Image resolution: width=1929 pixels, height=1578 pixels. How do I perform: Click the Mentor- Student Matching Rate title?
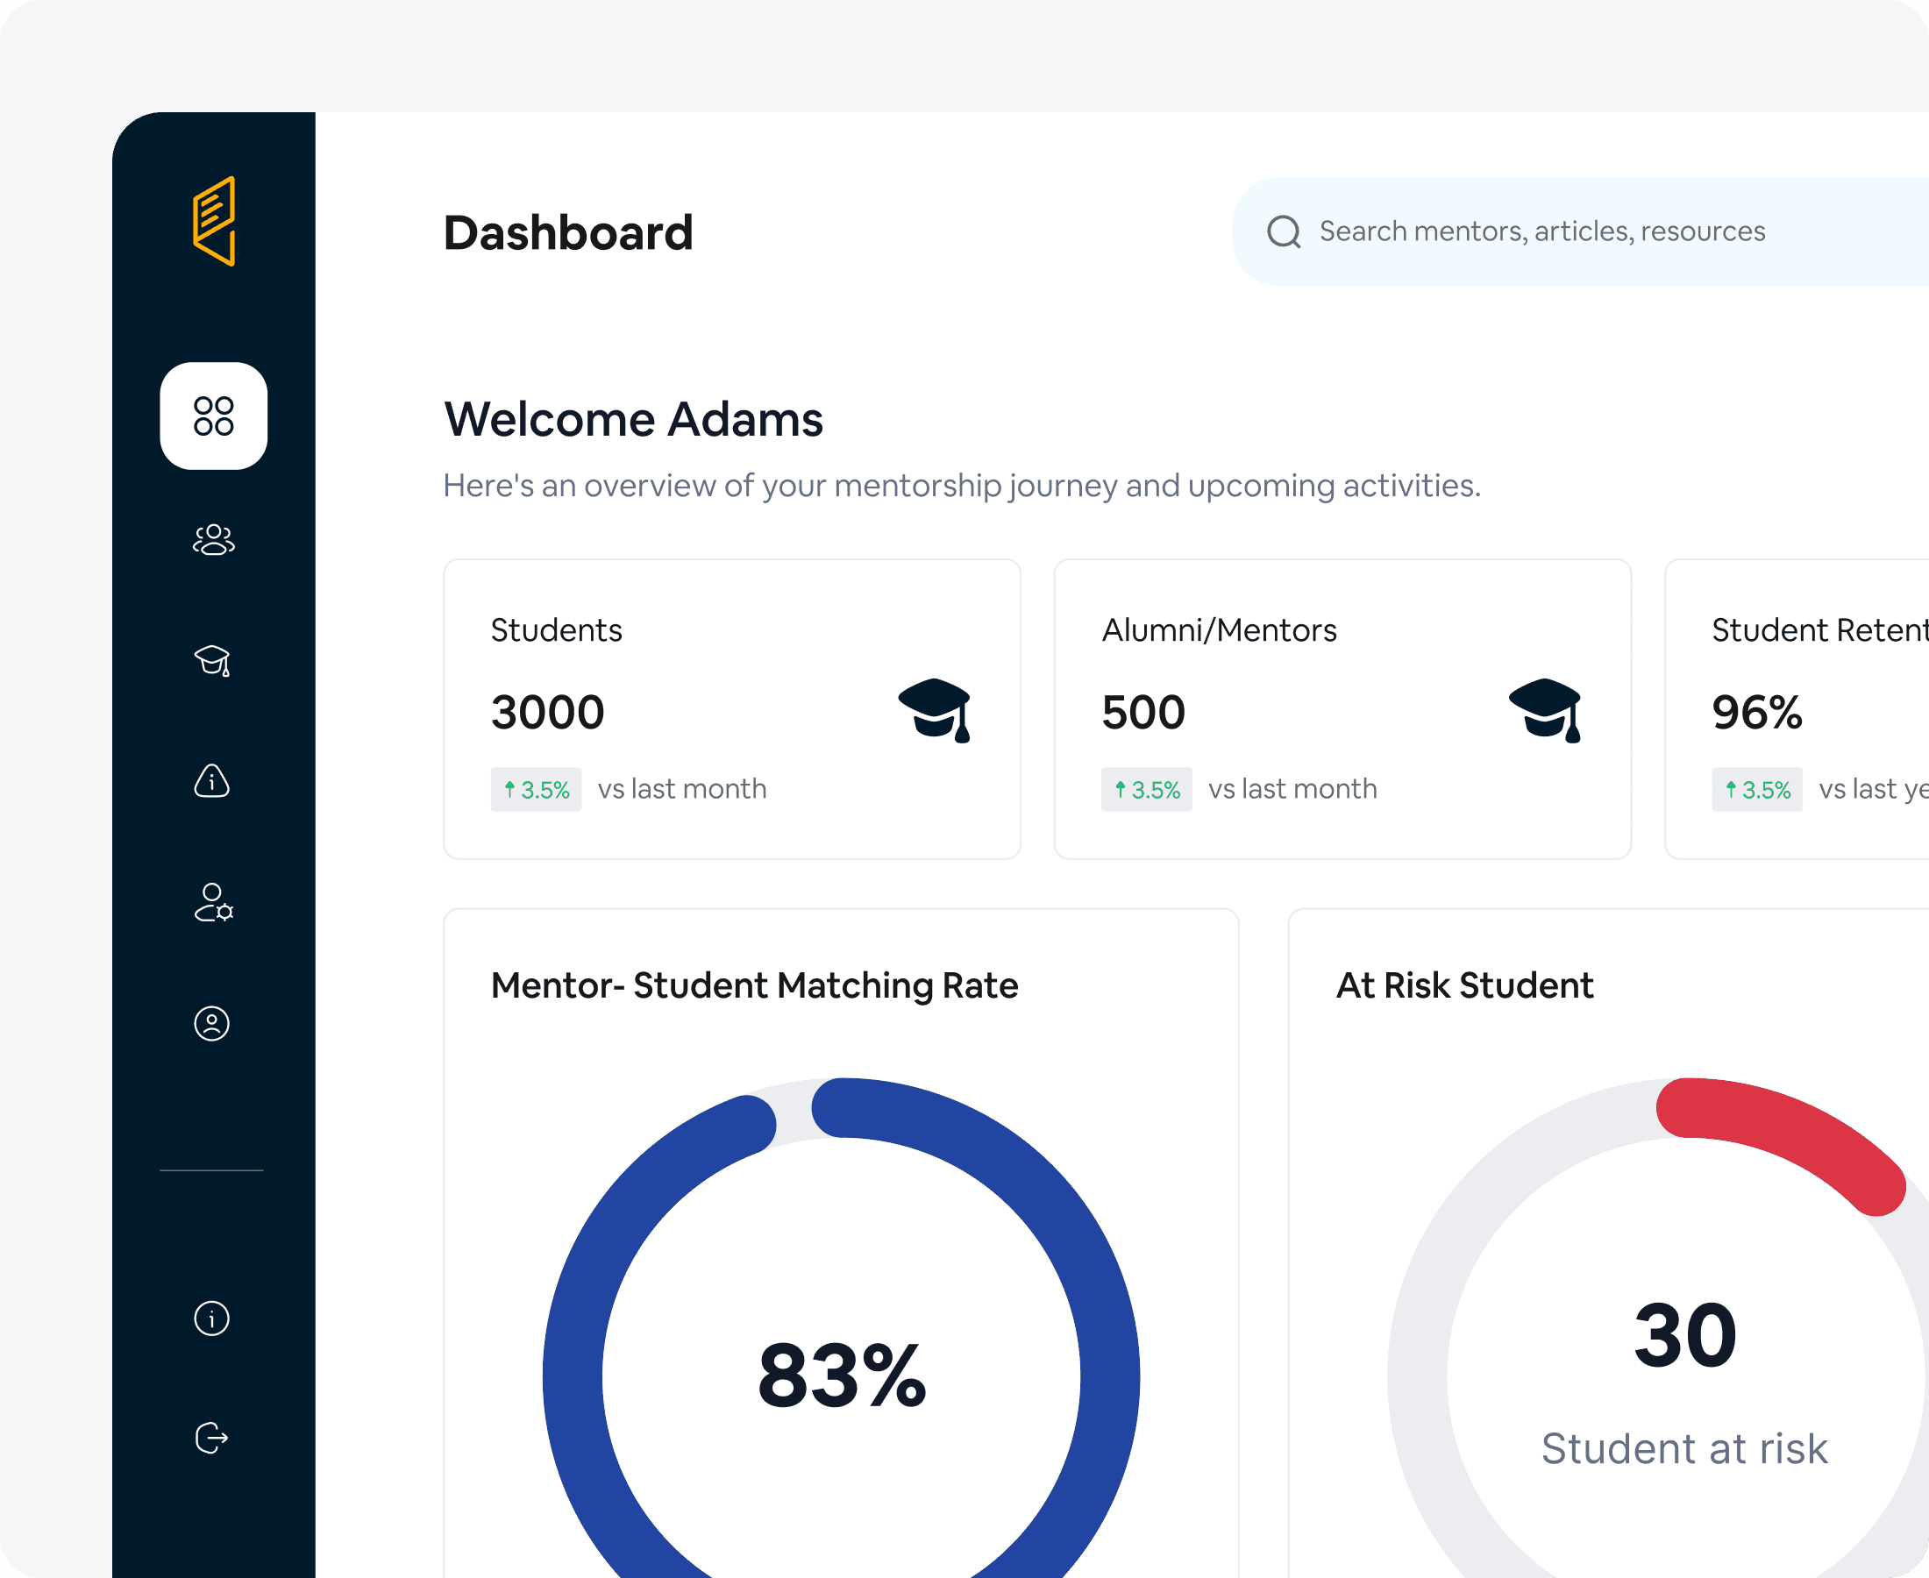click(x=755, y=985)
